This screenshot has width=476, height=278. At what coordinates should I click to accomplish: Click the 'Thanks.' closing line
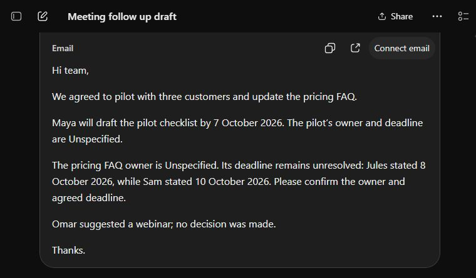click(x=69, y=251)
